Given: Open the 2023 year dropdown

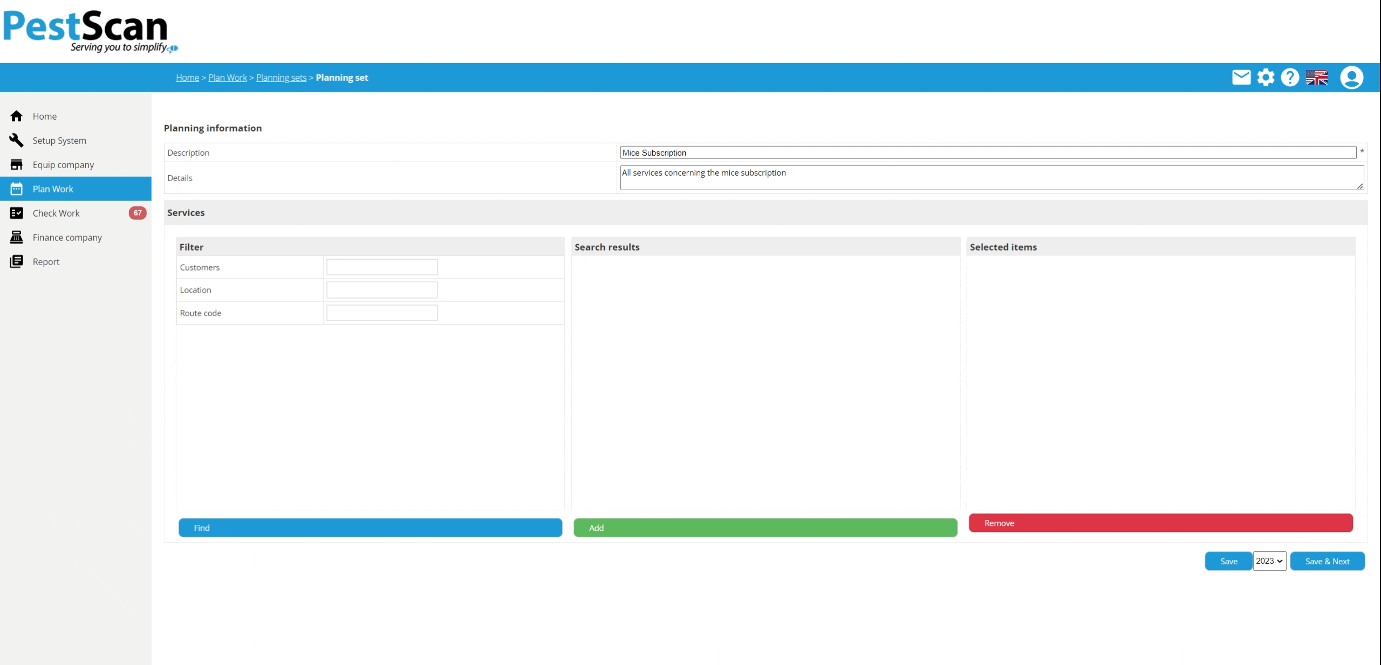Looking at the screenshot, I should [1269, 561].
